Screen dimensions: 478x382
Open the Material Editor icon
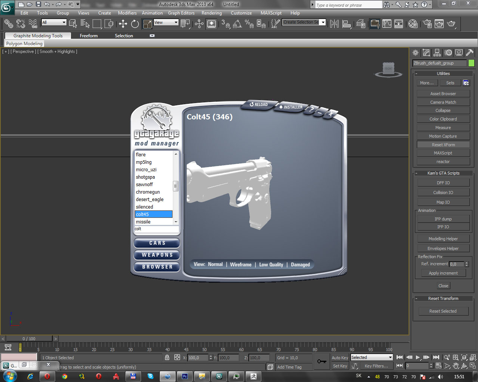pos(413,24)
